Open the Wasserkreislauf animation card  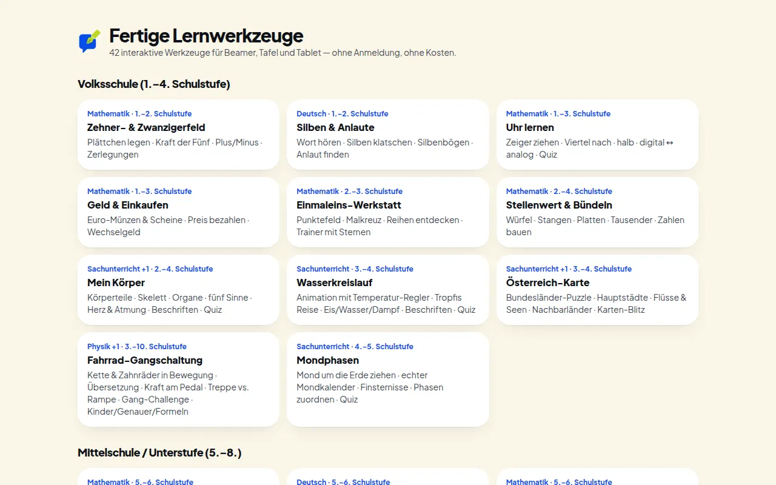coord(388,290)
